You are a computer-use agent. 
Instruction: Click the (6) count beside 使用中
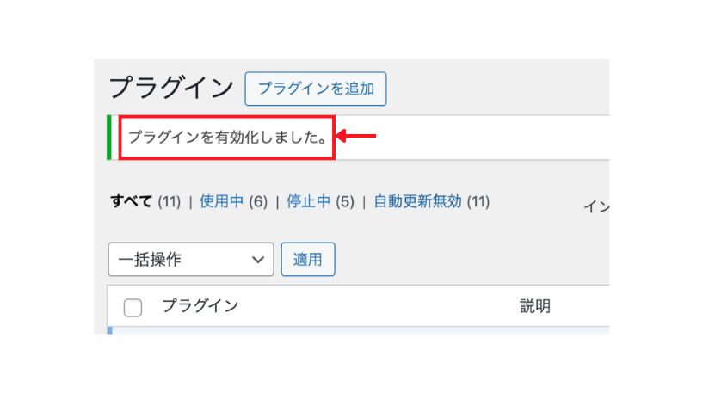point(258,201)
